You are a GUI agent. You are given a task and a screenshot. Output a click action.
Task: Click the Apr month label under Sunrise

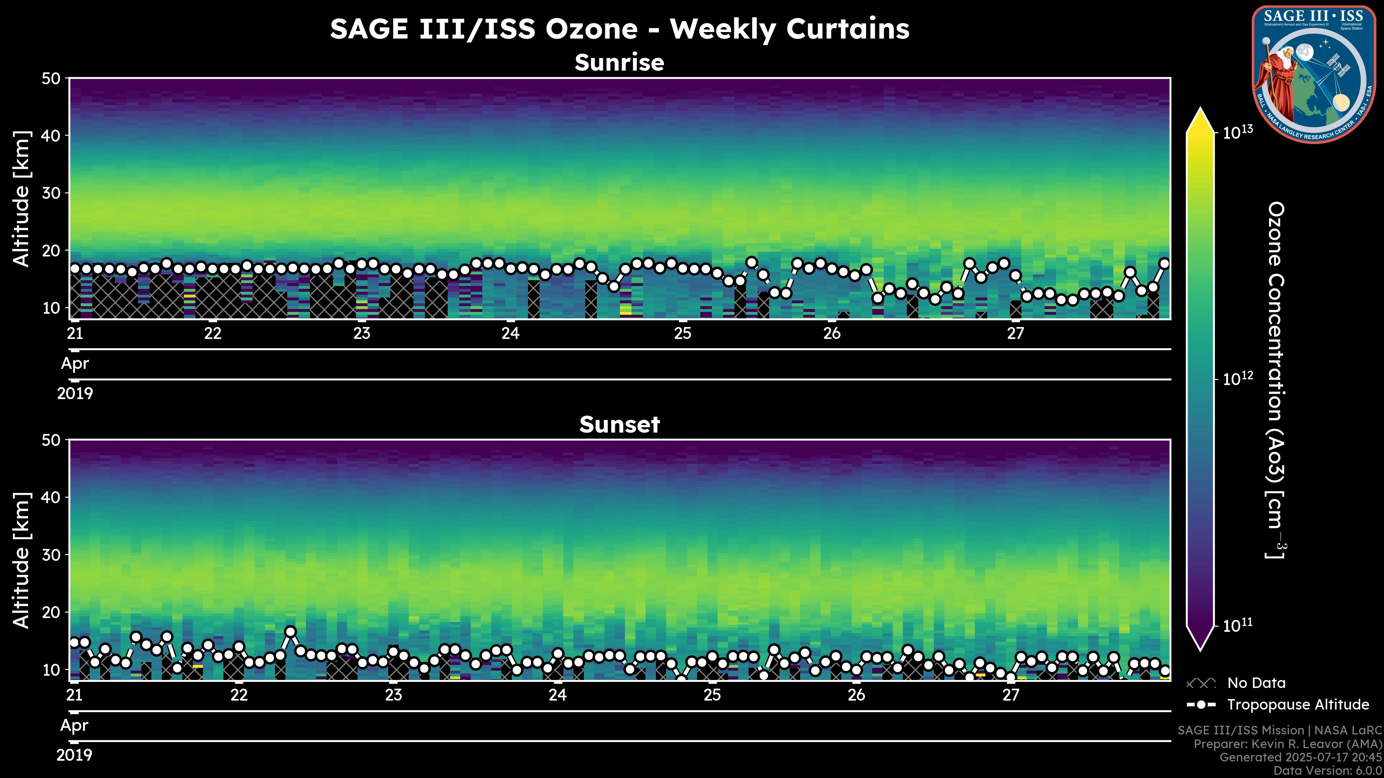(75, 363)
